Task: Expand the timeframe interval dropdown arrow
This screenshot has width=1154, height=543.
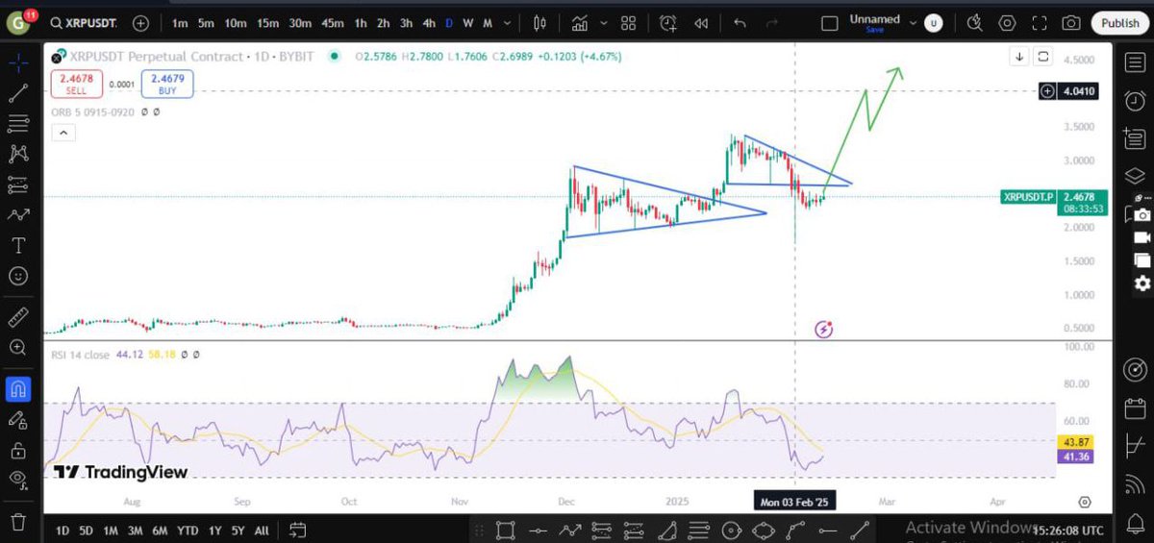Action: pyautogui.click(x=507, y=23)
